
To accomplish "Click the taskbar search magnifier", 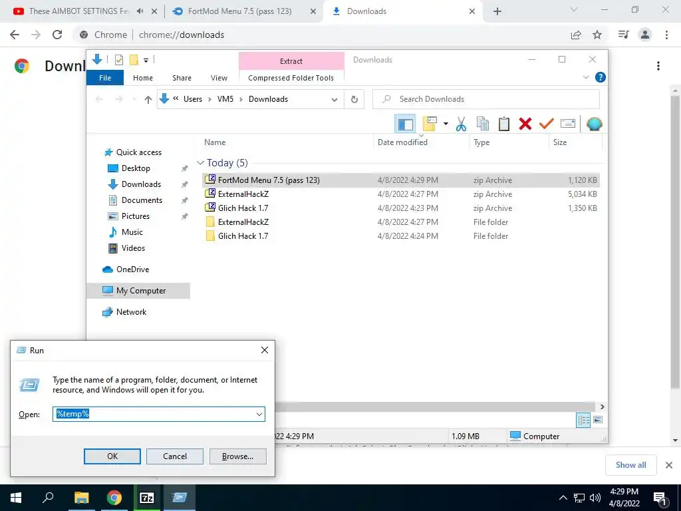I will (x=48, y=498).
